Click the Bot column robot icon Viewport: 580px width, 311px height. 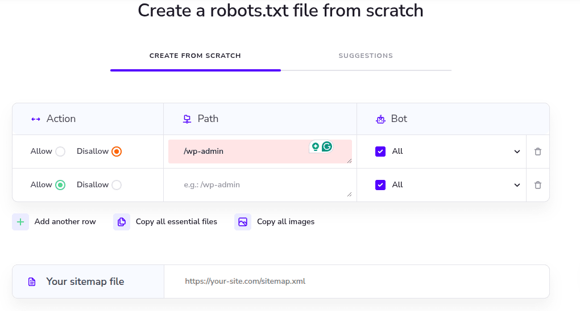(x=380, y=119)
